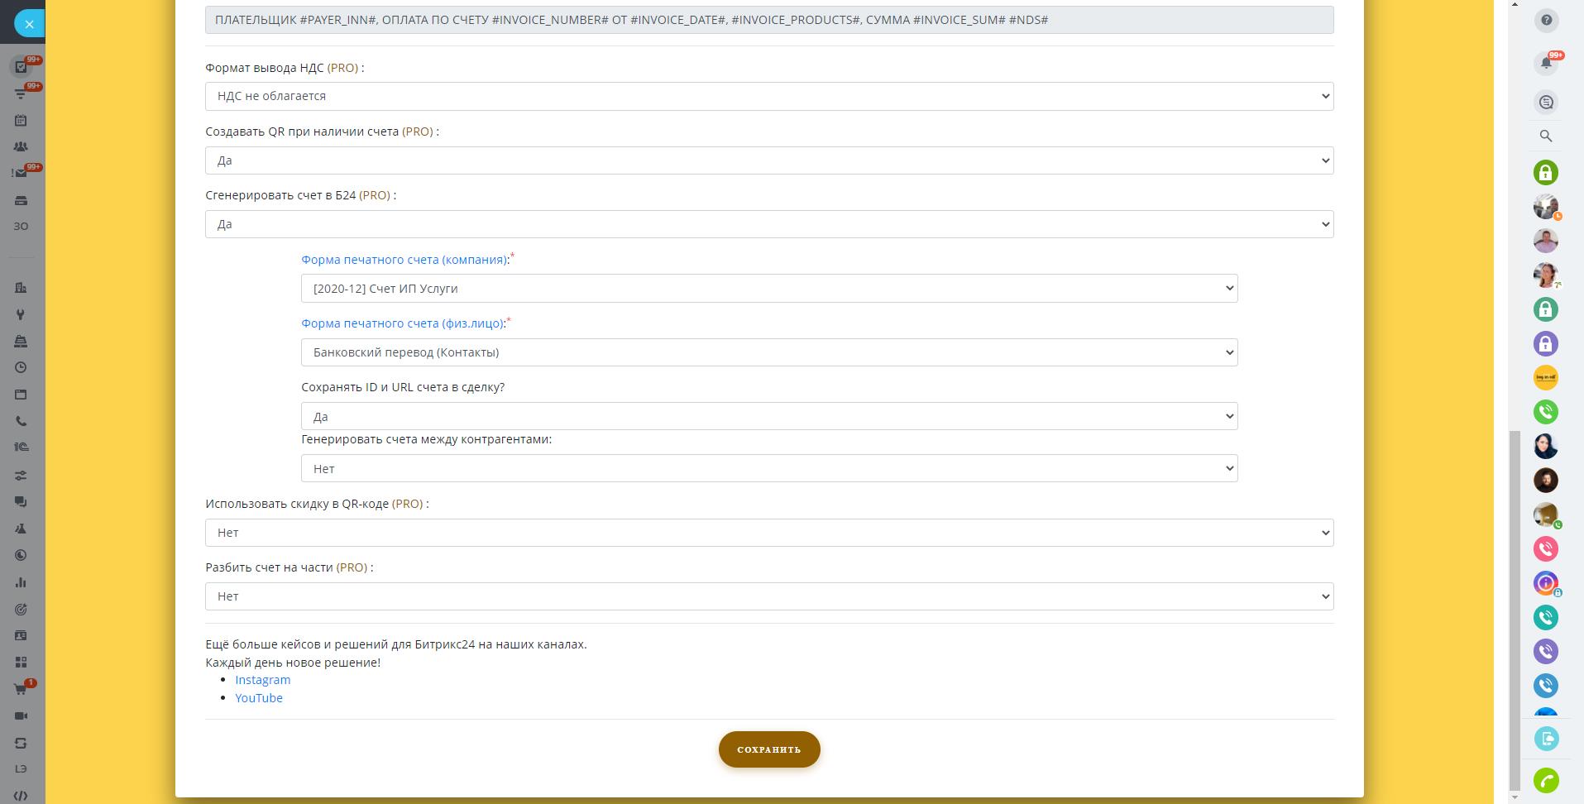
Task: Open the Mail envelope icon in left sidebar
Action: 21,173
